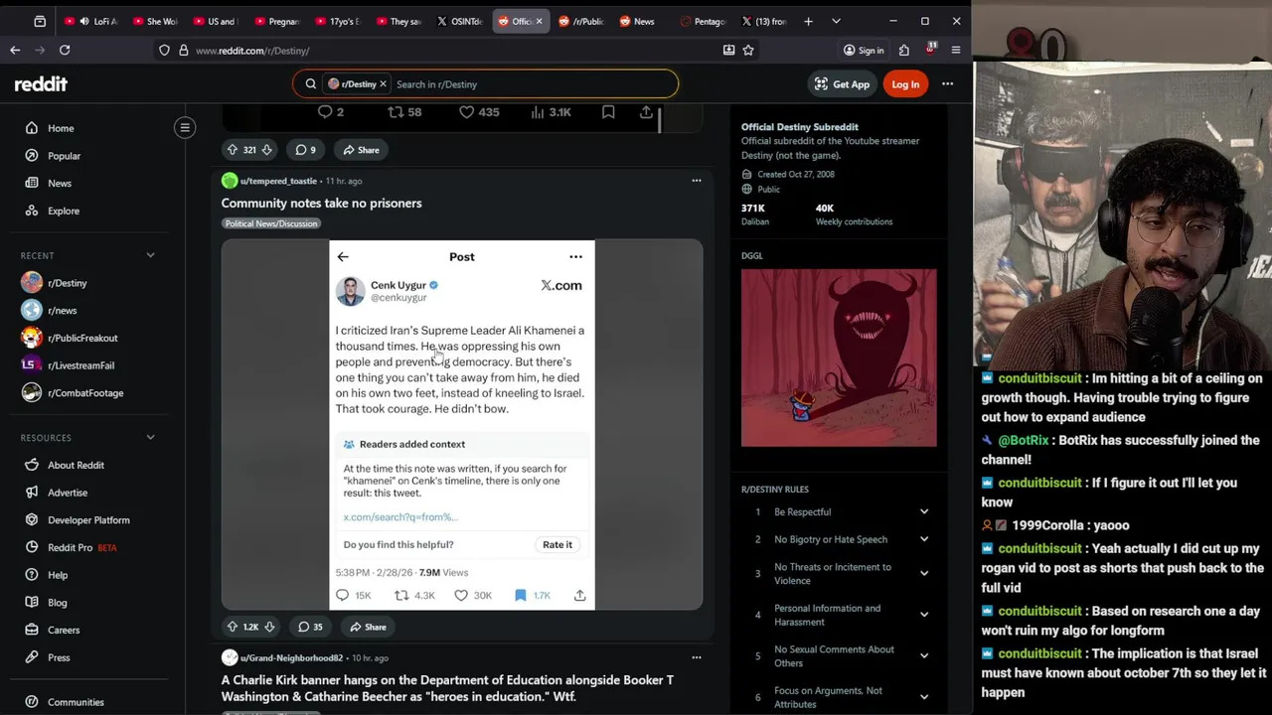Image resolution: width=1272 pixels, height=715 pixels.
Task: Open r/PublicFreakout from recent list
Action: coord(82,338)
